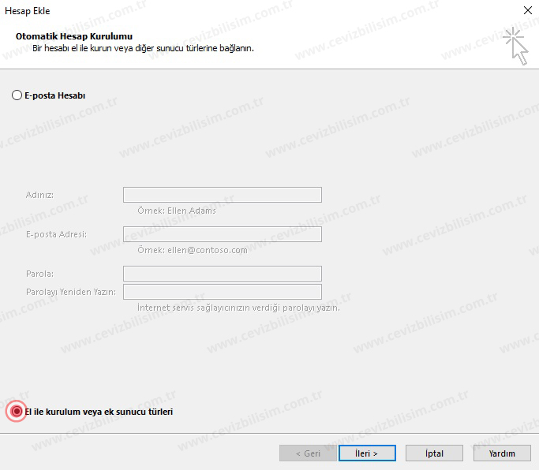Click the wizard cursor icon in header
This screenshot has width=539, height=470.
point(515,44)
